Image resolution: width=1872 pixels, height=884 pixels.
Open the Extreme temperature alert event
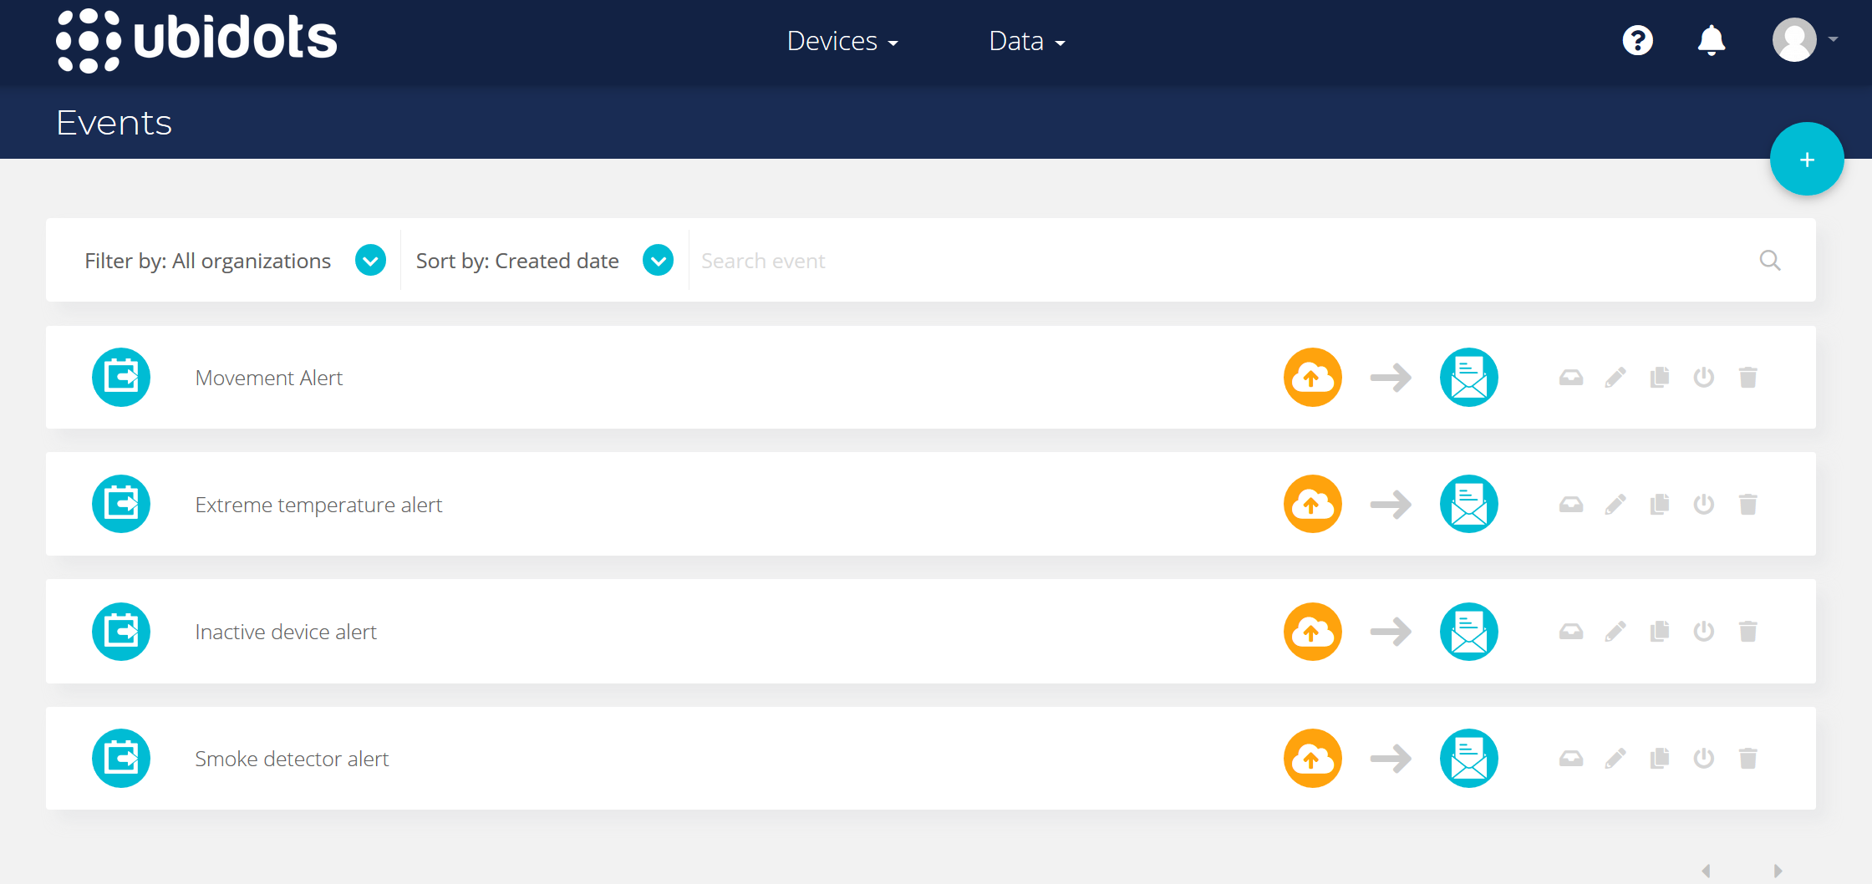click(318, 505)
